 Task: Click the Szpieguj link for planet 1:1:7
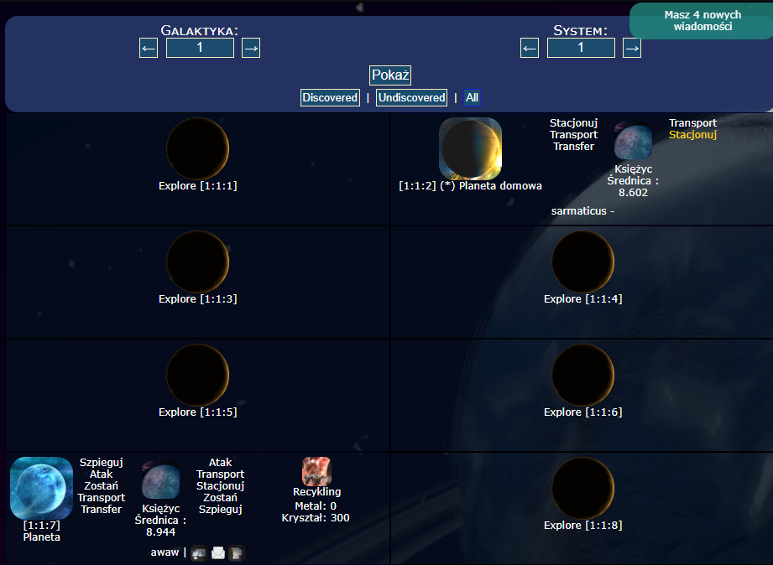(101, 462)
